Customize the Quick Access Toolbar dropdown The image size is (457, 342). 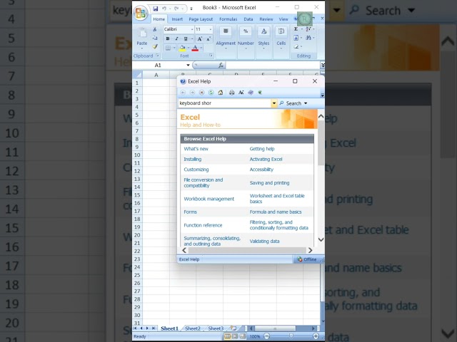click(191, 9)
